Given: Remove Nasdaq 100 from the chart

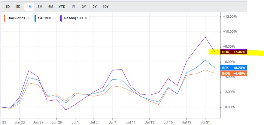Looking at the screenshot, I should click(86, 18).
